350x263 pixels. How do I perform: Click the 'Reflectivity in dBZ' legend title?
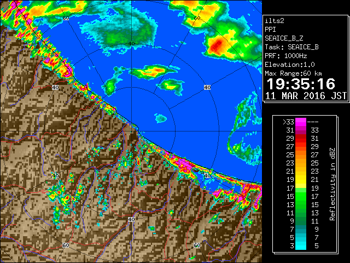pos(332,184)
